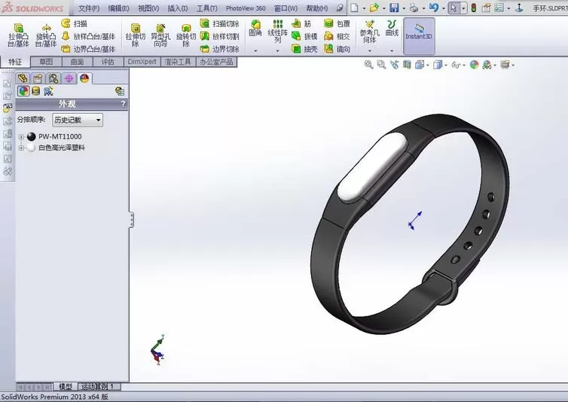Open the 文件(F) menu
Viewport: 568px width, 402px height.
pyautogui.click(x=89, y=8)
